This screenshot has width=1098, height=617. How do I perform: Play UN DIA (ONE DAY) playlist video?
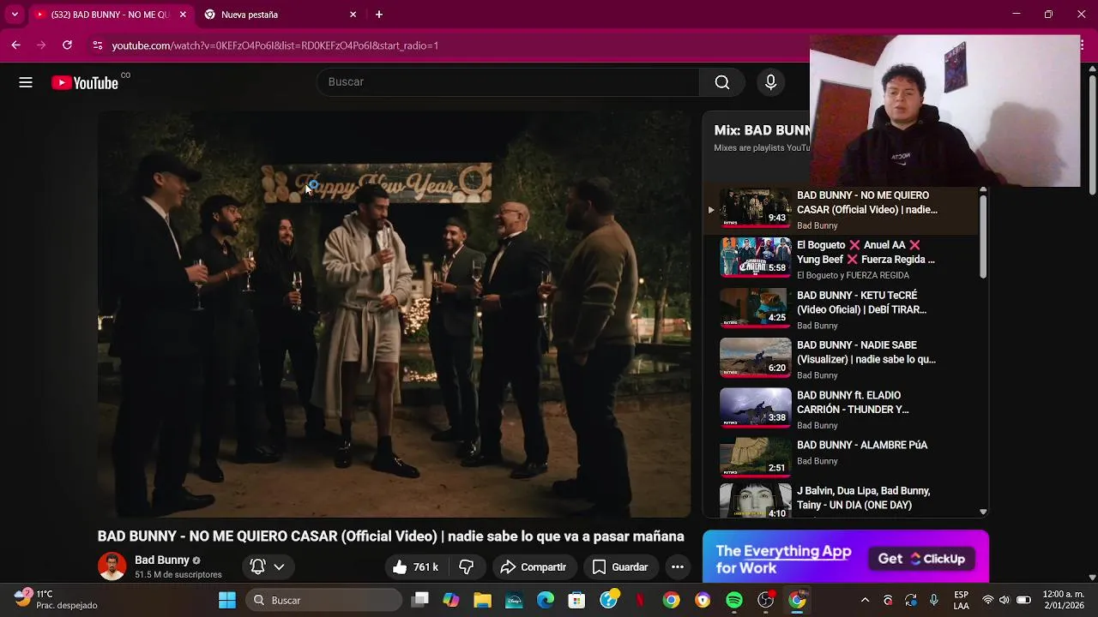(x=841, y=500)
